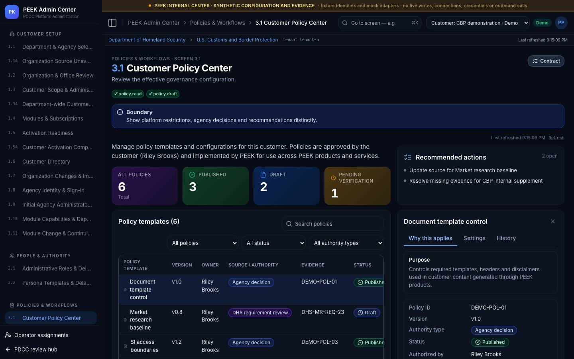Open Activation Readiness in sidebar
This screenshot has height=359, width=574.
pyautogui.click(x=51, y=133)
